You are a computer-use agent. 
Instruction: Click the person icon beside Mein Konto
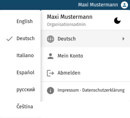tap(50, 56)
